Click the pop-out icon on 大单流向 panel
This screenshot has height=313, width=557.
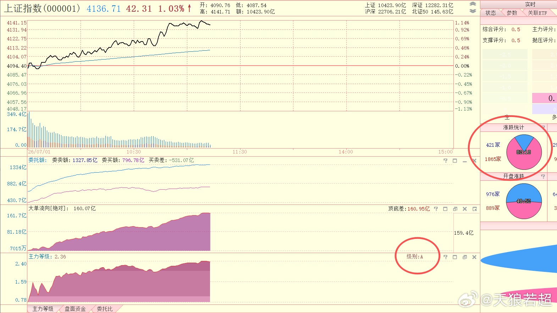(x=475, y=209)
